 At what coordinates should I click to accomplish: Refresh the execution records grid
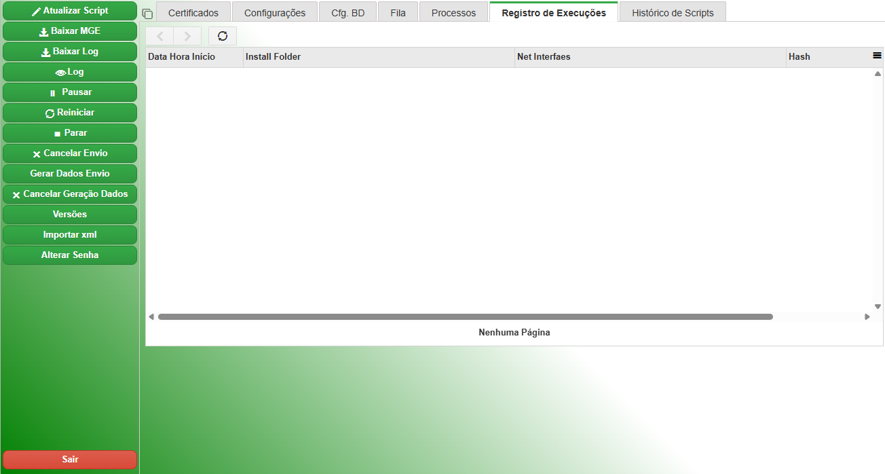pyautogui.click(x=223, y=36)
